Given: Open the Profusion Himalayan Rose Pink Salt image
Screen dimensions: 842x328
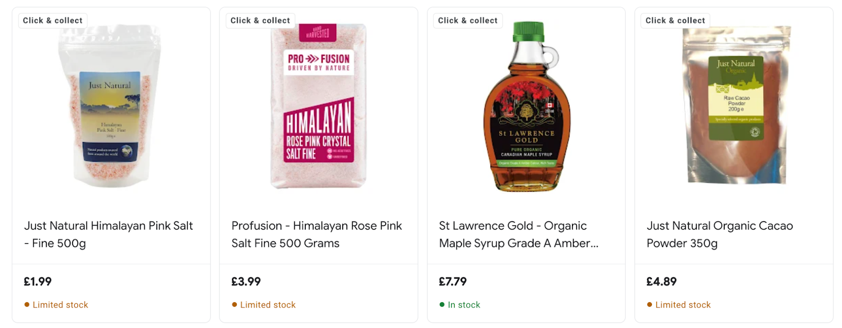Looking at the screenshot, I should (318, 106).
